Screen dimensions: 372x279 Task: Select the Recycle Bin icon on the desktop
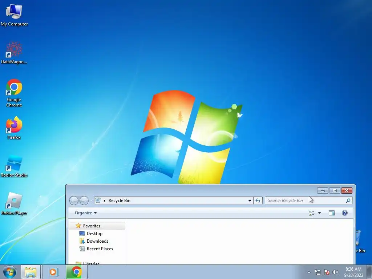[360, 242]
